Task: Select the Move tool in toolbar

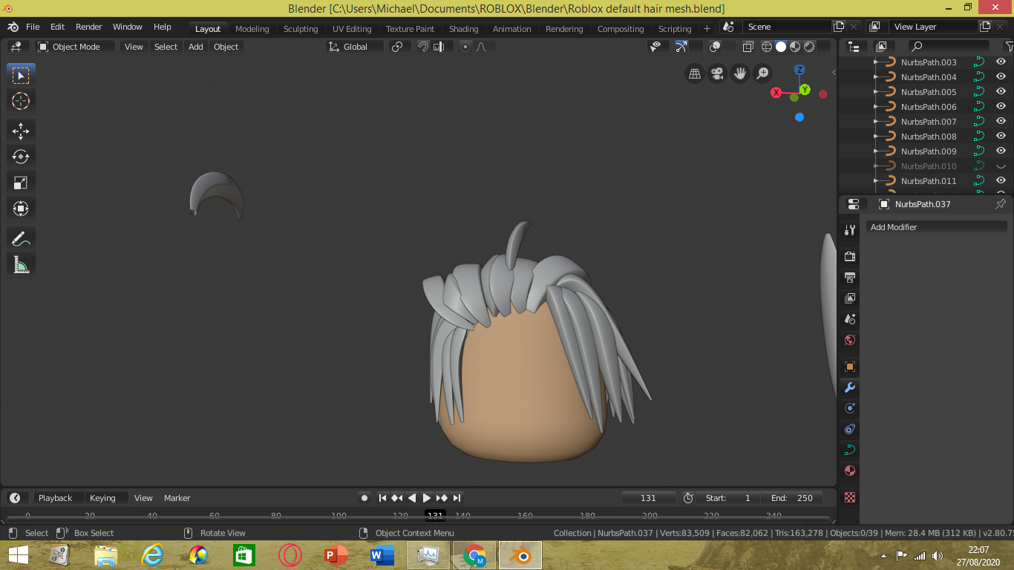Action: point(21,131)
